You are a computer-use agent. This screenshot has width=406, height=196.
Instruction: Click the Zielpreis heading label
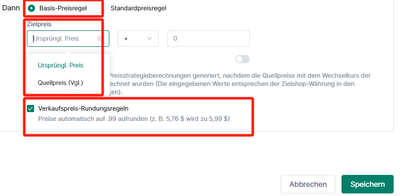tap(39, 24)
